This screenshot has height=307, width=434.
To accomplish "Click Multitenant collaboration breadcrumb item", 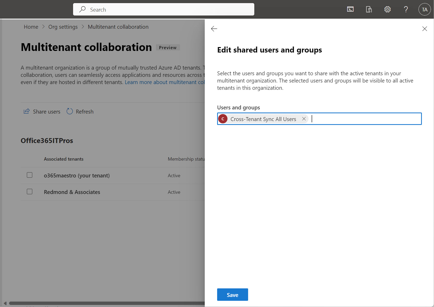I will [x=118, y=27].
